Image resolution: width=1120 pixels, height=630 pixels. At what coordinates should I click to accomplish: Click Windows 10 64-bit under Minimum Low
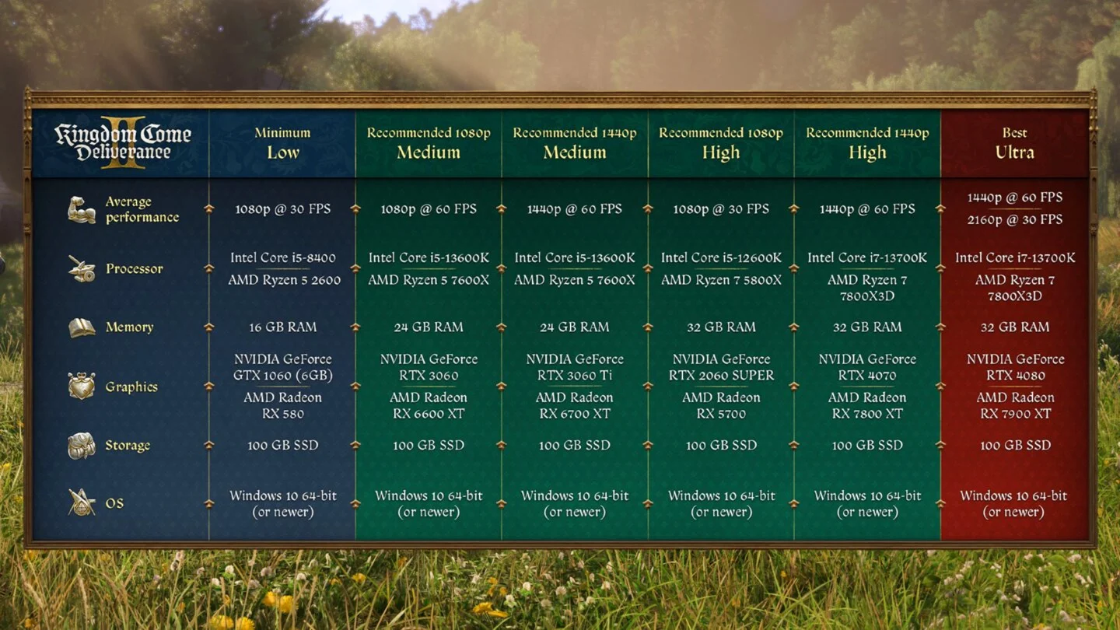click(282, 504)
